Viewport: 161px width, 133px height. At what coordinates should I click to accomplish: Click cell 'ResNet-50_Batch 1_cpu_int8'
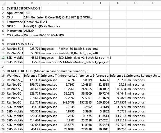coord(78,53)
